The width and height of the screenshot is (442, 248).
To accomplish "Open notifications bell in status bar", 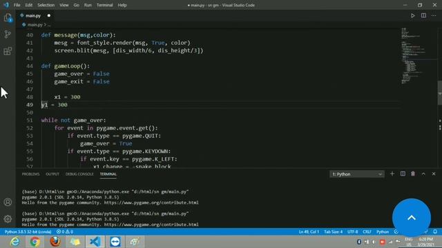I will [435, 231].
